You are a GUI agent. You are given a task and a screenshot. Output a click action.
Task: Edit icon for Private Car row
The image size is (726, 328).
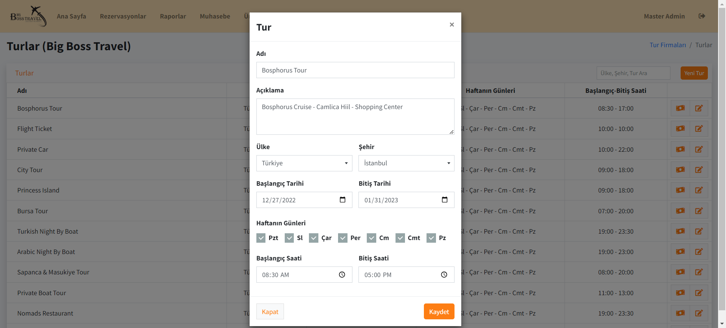tap(699, 149)
